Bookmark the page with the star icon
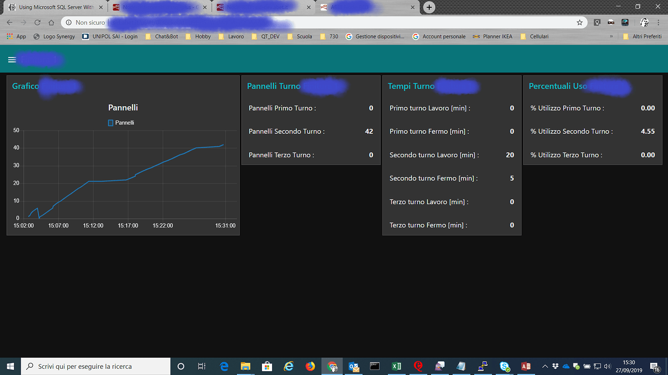The width and height of the screenshot is (668, 375). pyautogui.click(x=580, y=22)
